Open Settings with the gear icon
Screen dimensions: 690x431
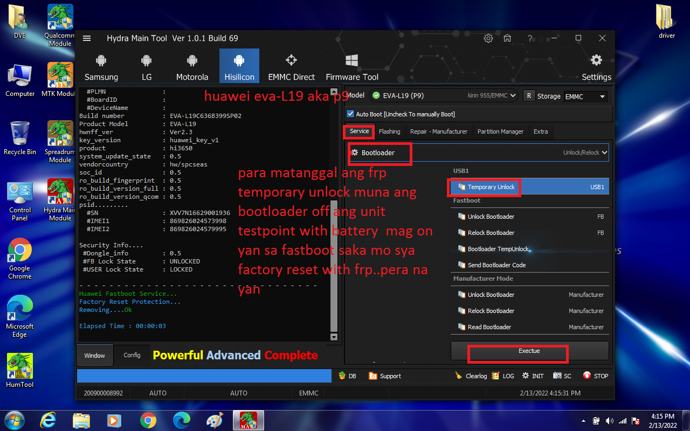(596, 66)
